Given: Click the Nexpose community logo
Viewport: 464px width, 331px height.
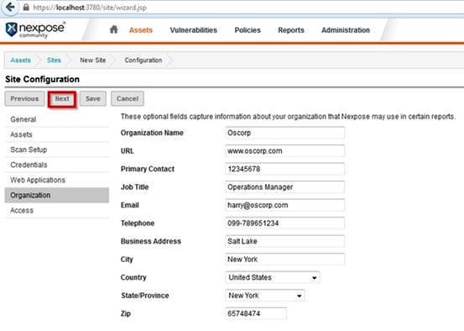Looking at the screenshot, I should pyautogui.click(x=35, y=29).
